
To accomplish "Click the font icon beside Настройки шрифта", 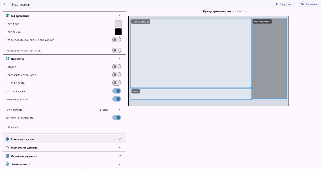I will 7,148.
